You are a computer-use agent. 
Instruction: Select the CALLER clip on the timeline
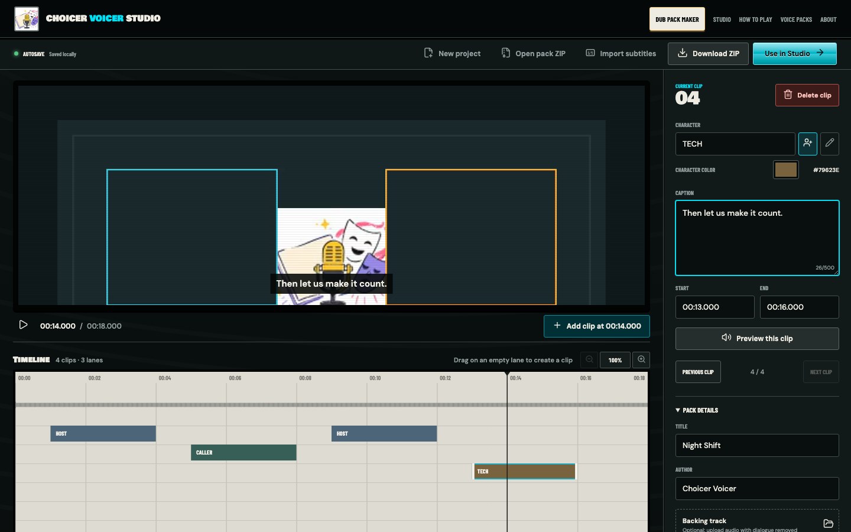[243, 452]
